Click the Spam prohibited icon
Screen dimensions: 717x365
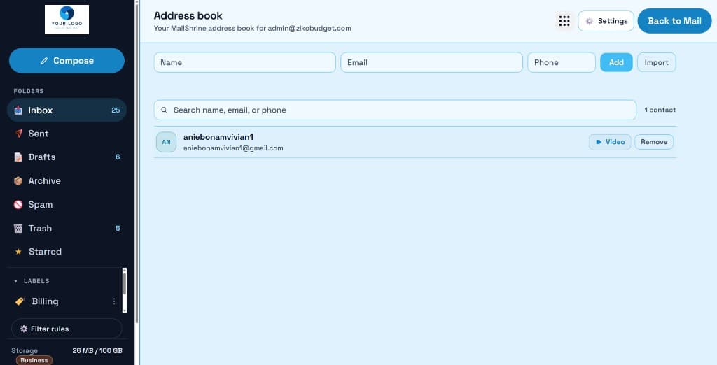click(x=18, y=205)
